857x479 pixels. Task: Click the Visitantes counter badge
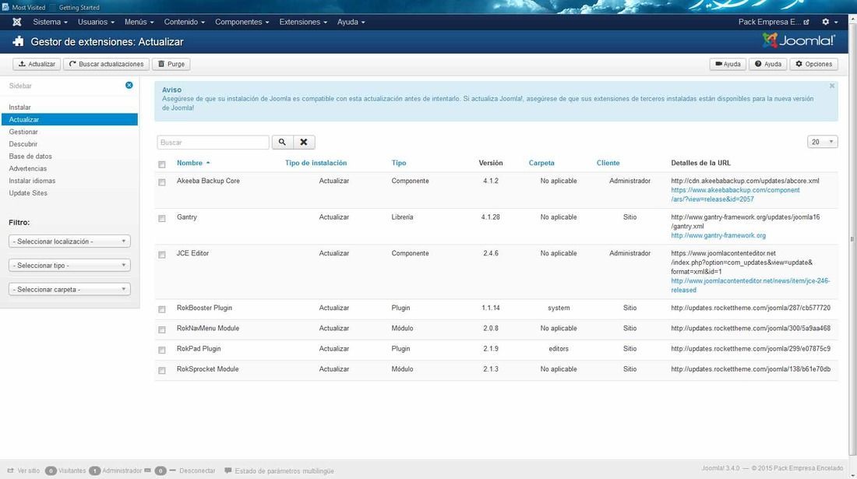51,470
